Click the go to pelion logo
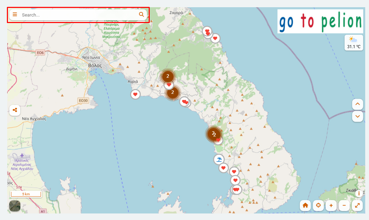This screenshot has height=220, width=369. pyautogui.click(x=320, y=21)
